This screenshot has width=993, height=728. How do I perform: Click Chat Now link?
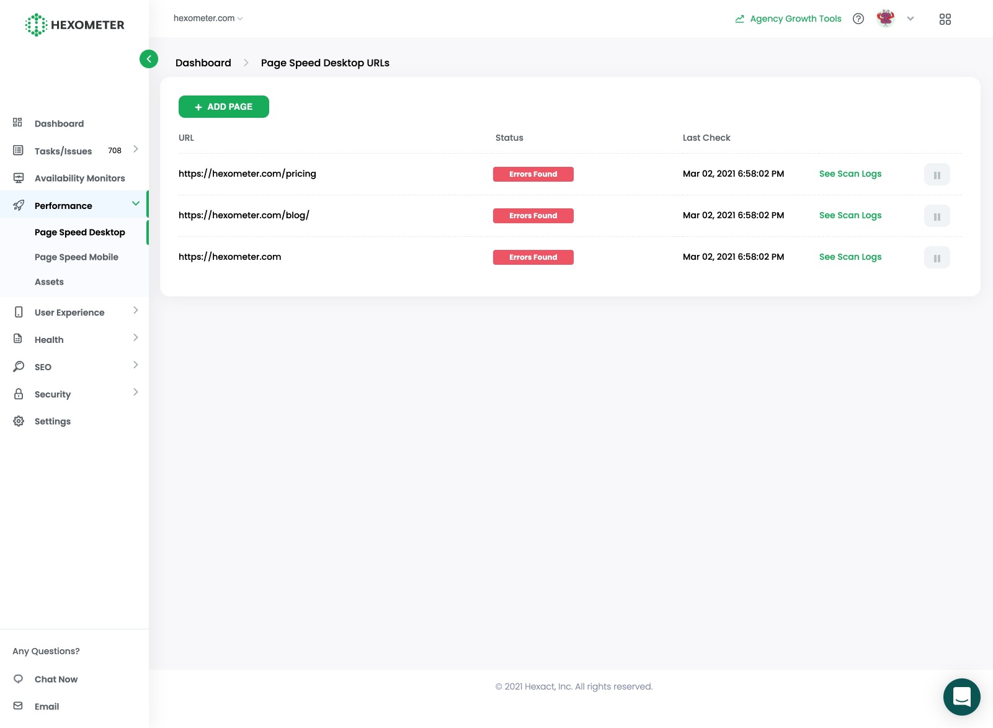[56, 680]
